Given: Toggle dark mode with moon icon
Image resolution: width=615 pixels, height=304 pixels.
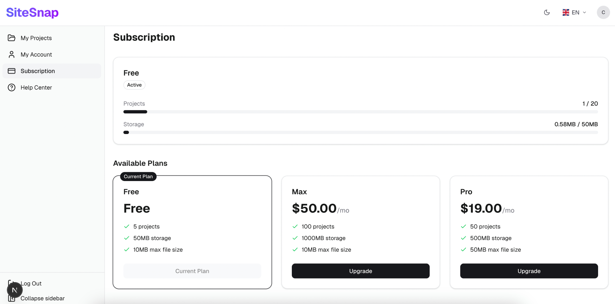Looking at the screenshot, I should (547, 13).
